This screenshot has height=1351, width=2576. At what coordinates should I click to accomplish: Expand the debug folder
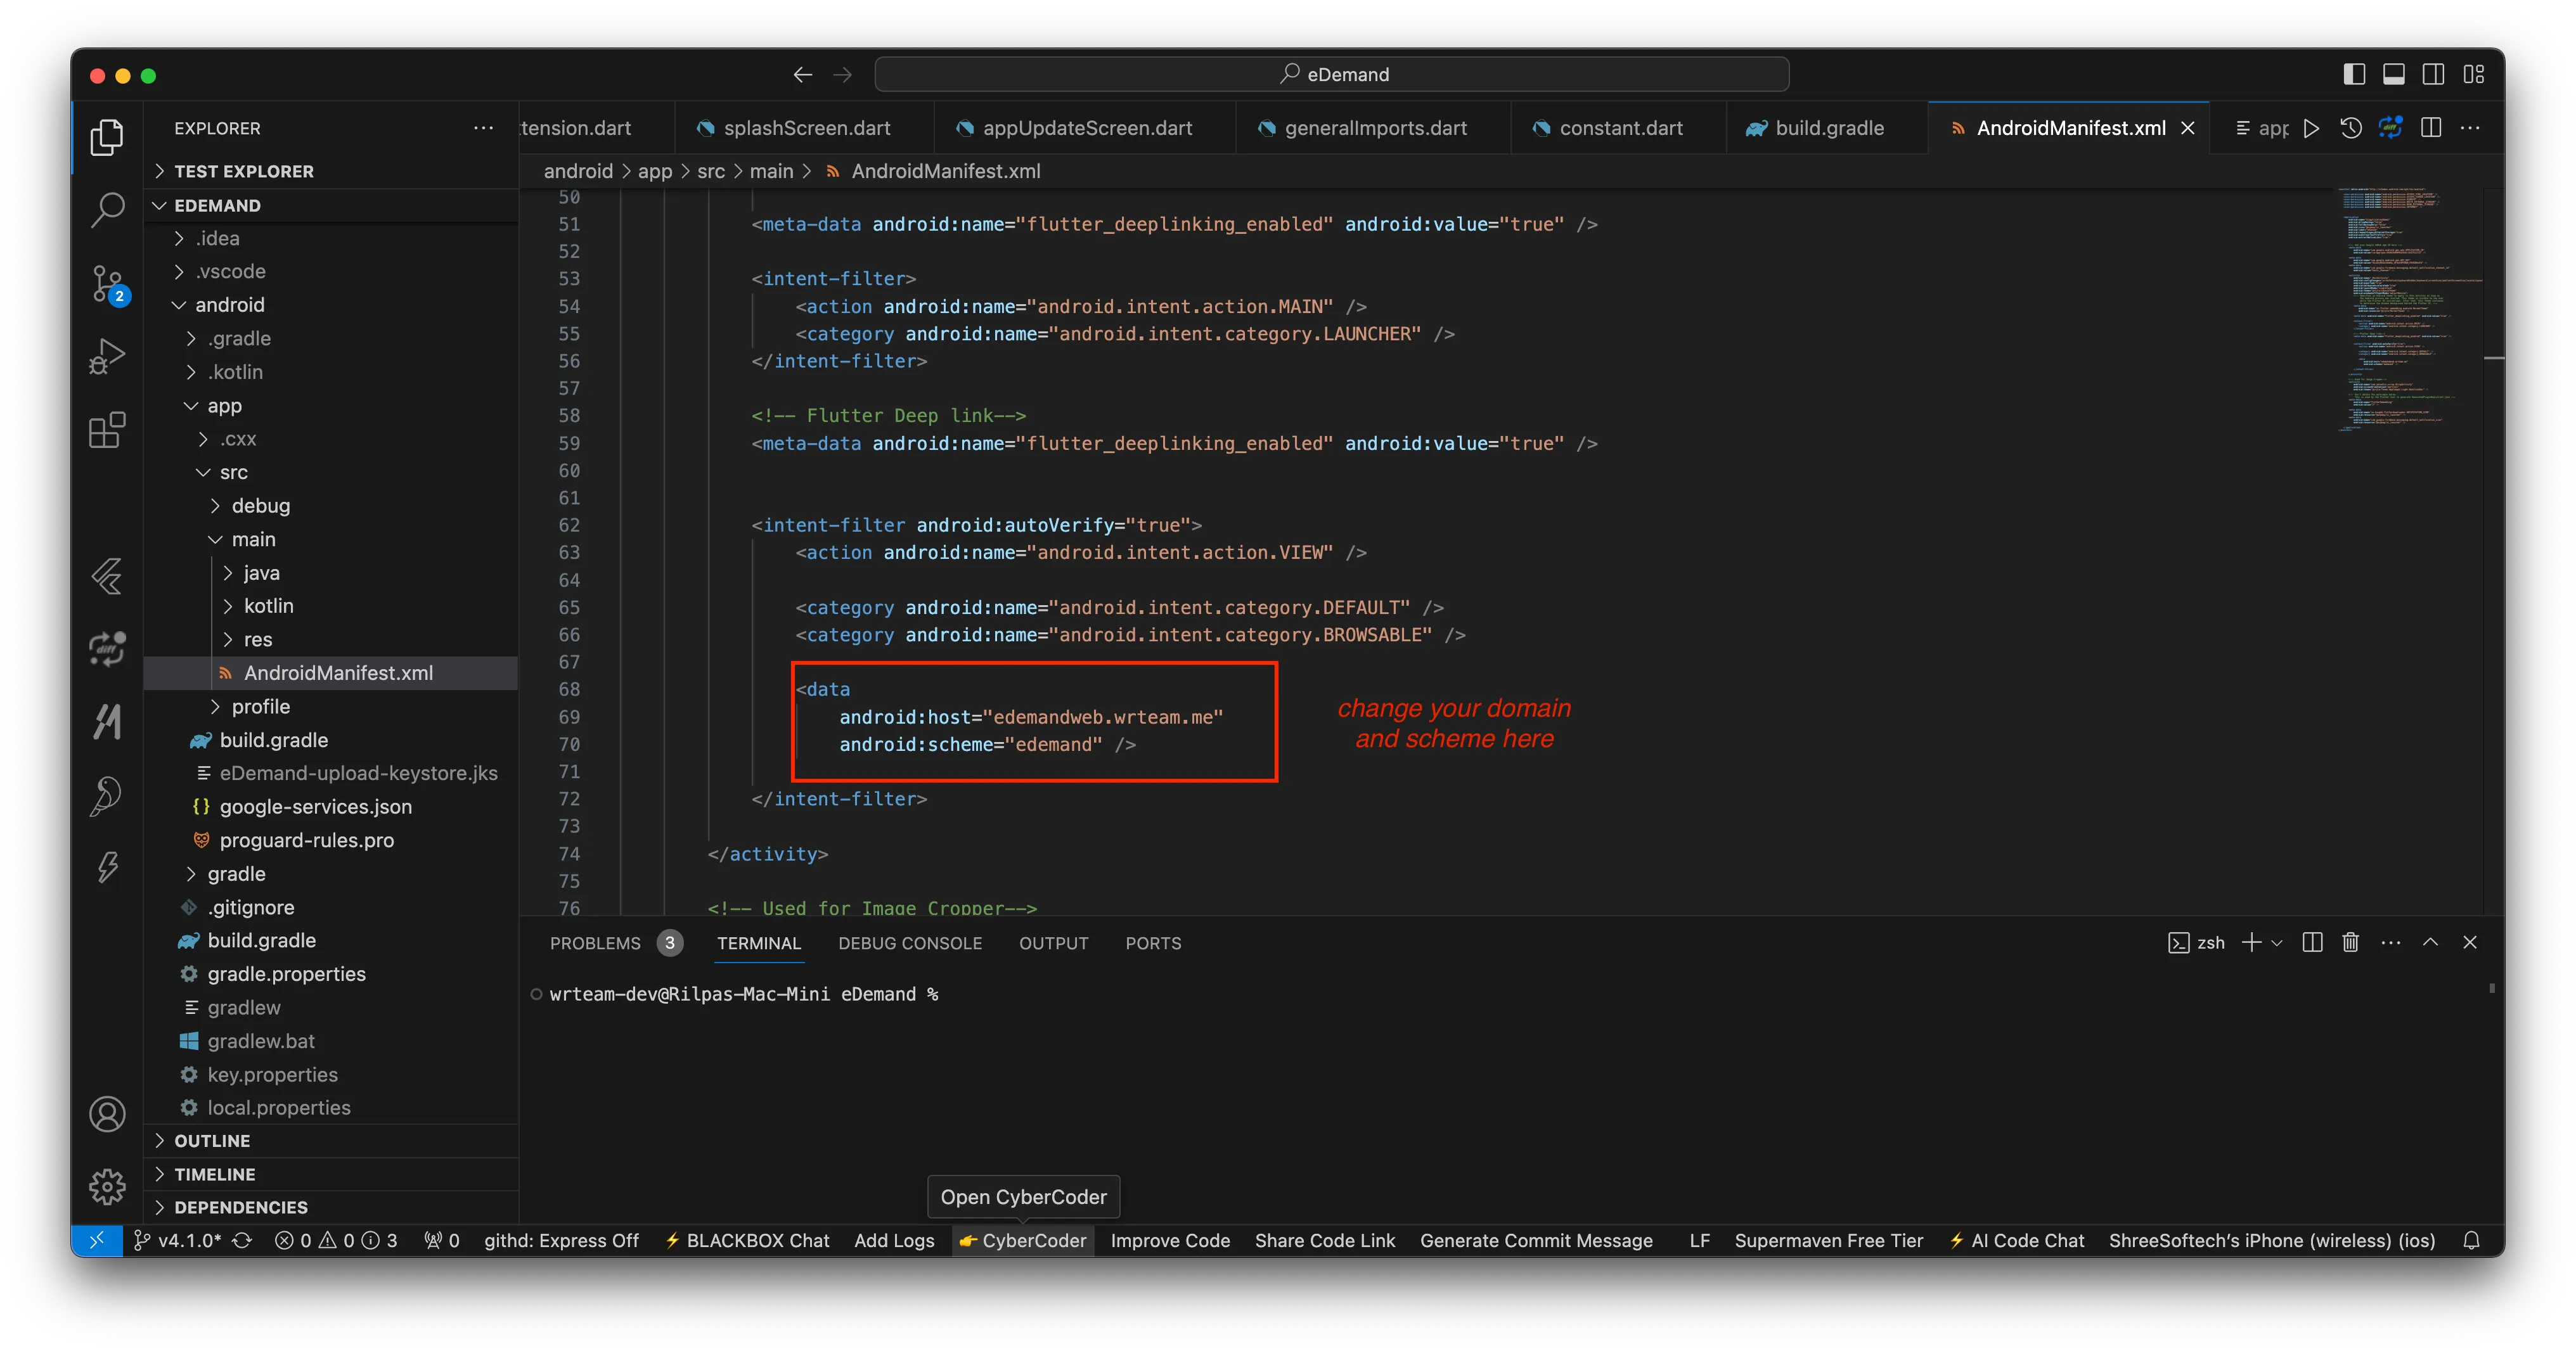(x=332, y=506)
